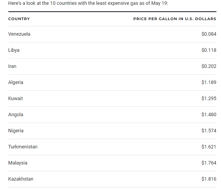Select the $1.816 Kazakhstan price
The image size is (221, 190).
[209, 179]
